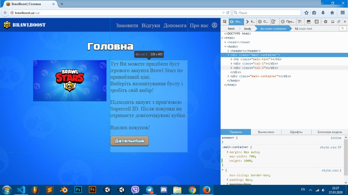Switch to the Правила tab

click(235, 132)
